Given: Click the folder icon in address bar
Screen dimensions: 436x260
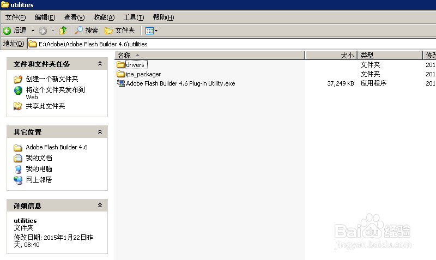Looking at the screenshot, I should click(x=33, y=44).
